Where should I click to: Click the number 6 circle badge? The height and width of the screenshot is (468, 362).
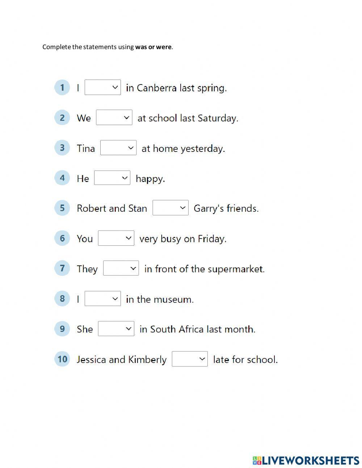[x=62, y=238]
